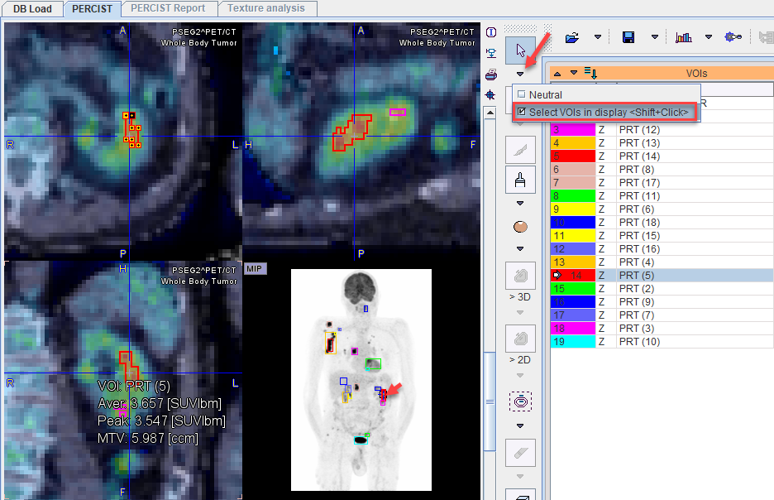Image resolution: width=774 pixels, height=500 pixels.
Task: Click the 2D contour tool button
Action: click(x=520, y=339)
